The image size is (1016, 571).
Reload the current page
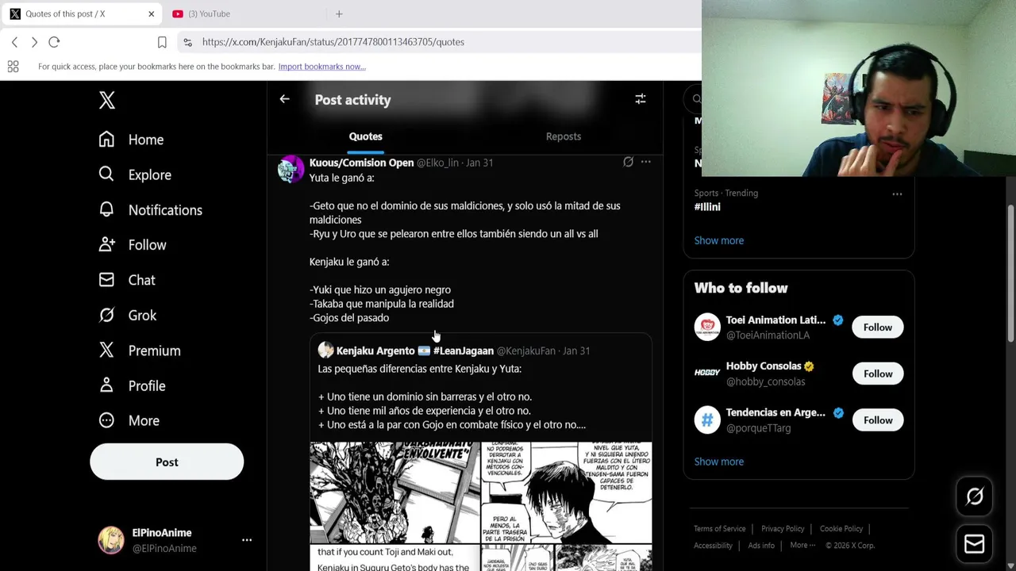[54, 42]
